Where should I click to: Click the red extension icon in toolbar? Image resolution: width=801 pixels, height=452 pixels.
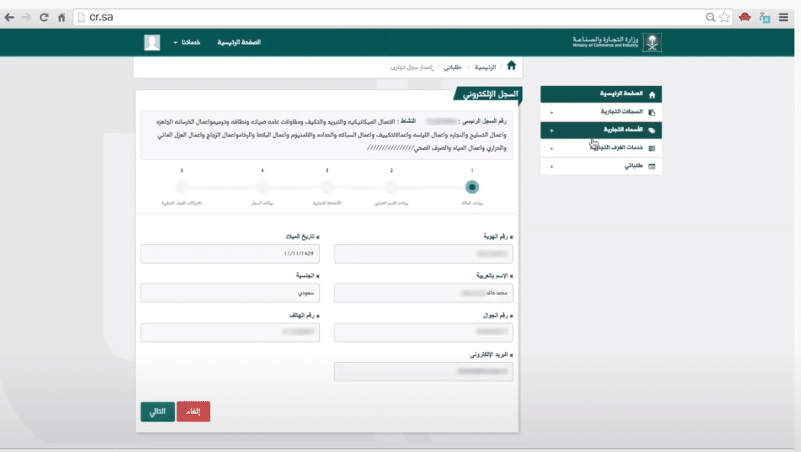coord(744,18)
